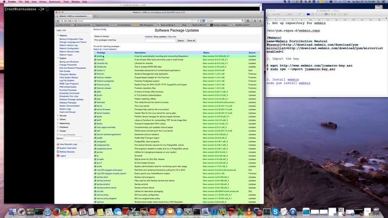388x218 pixels.
Task: Open App Store icon in Dock
Action: [179, 212]
